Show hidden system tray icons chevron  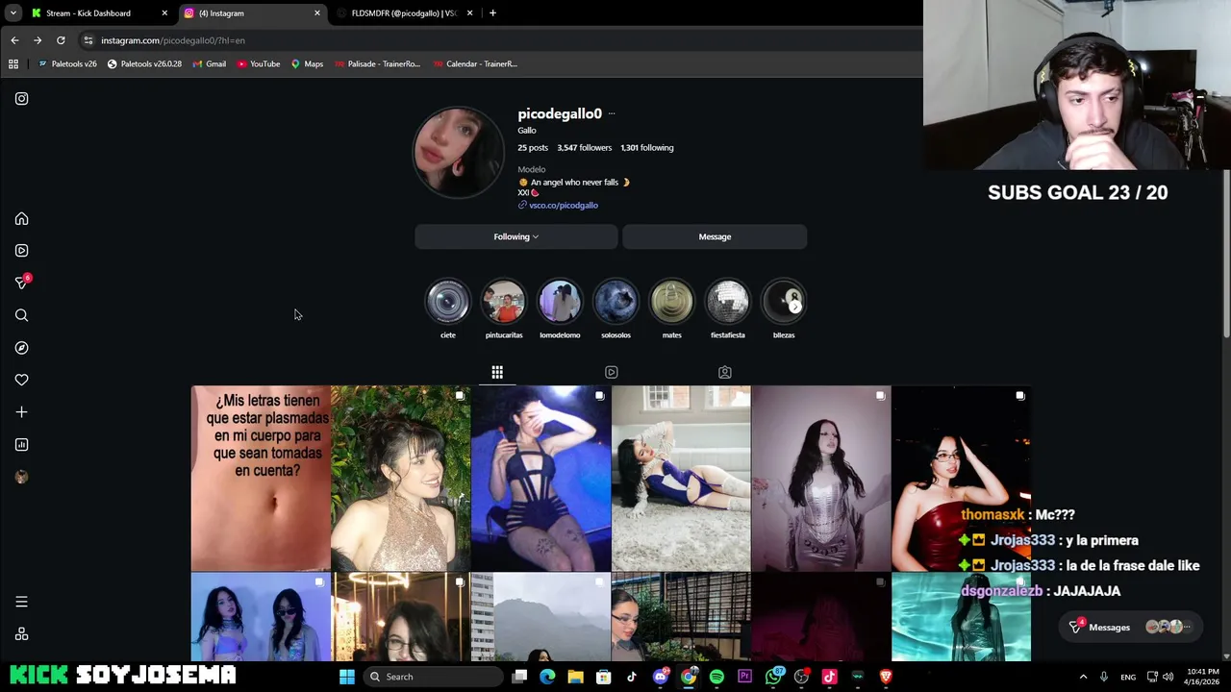(1083, 677)
